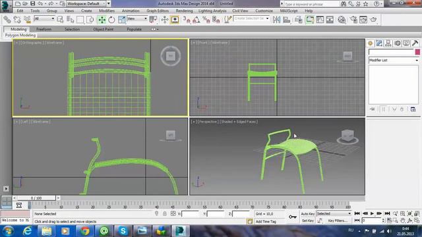Click the Play Animation button
This screenshot has width=422, height=237.
point(372,213)
